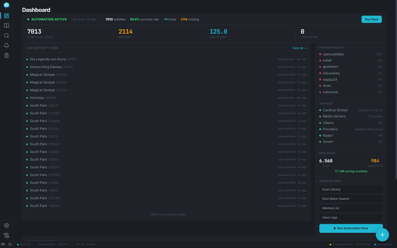Click the +6 today stat
The height and width of the screenshot is (248, 397).
tap(170, 19)
